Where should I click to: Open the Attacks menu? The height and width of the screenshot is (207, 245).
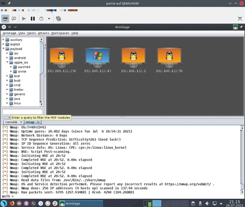[43, 33]
